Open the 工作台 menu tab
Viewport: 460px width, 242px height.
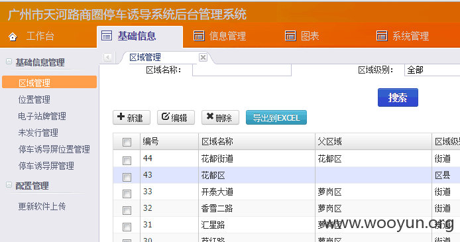[40, 36]
